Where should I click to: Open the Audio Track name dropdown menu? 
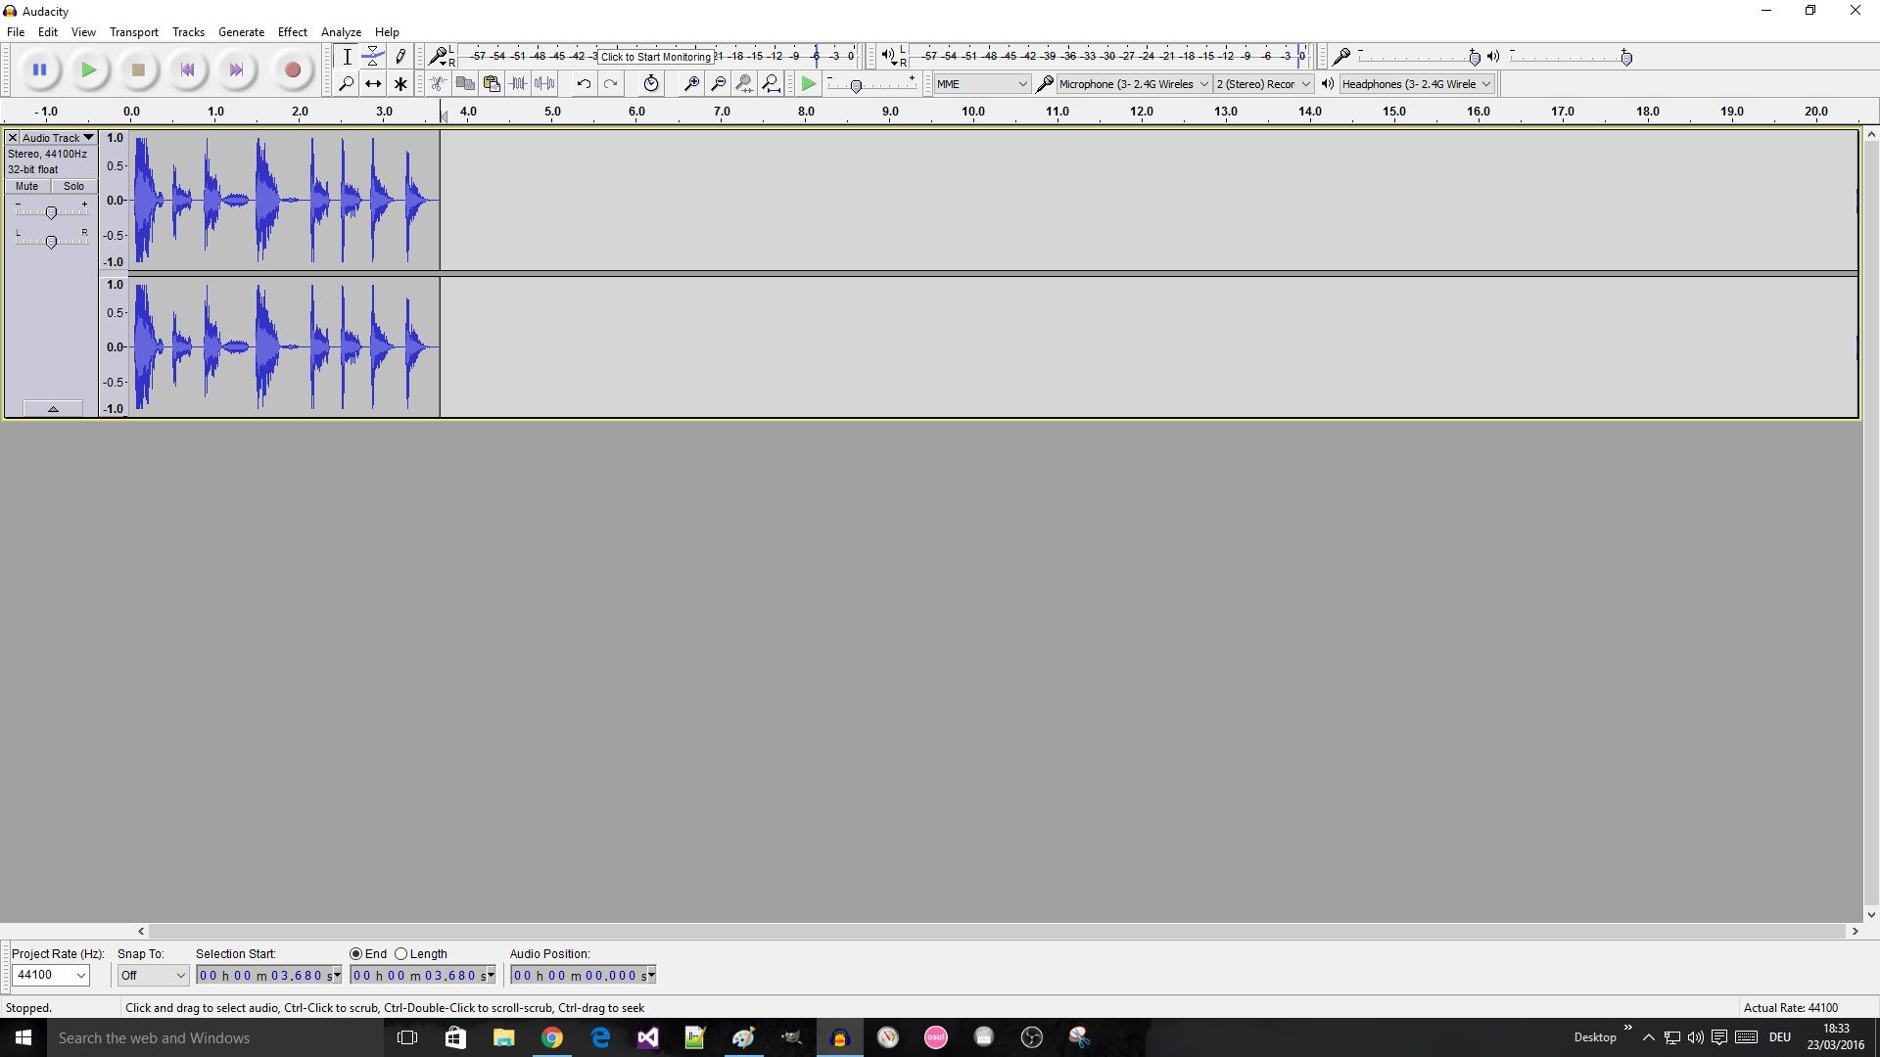coord(87,137)
